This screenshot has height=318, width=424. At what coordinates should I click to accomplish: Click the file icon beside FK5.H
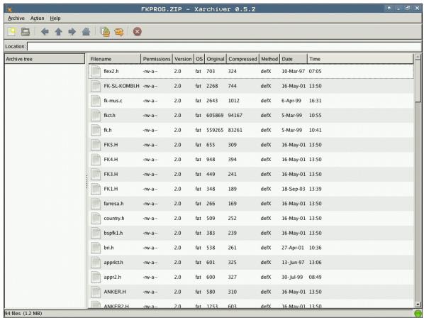click(x=96, y=145)
